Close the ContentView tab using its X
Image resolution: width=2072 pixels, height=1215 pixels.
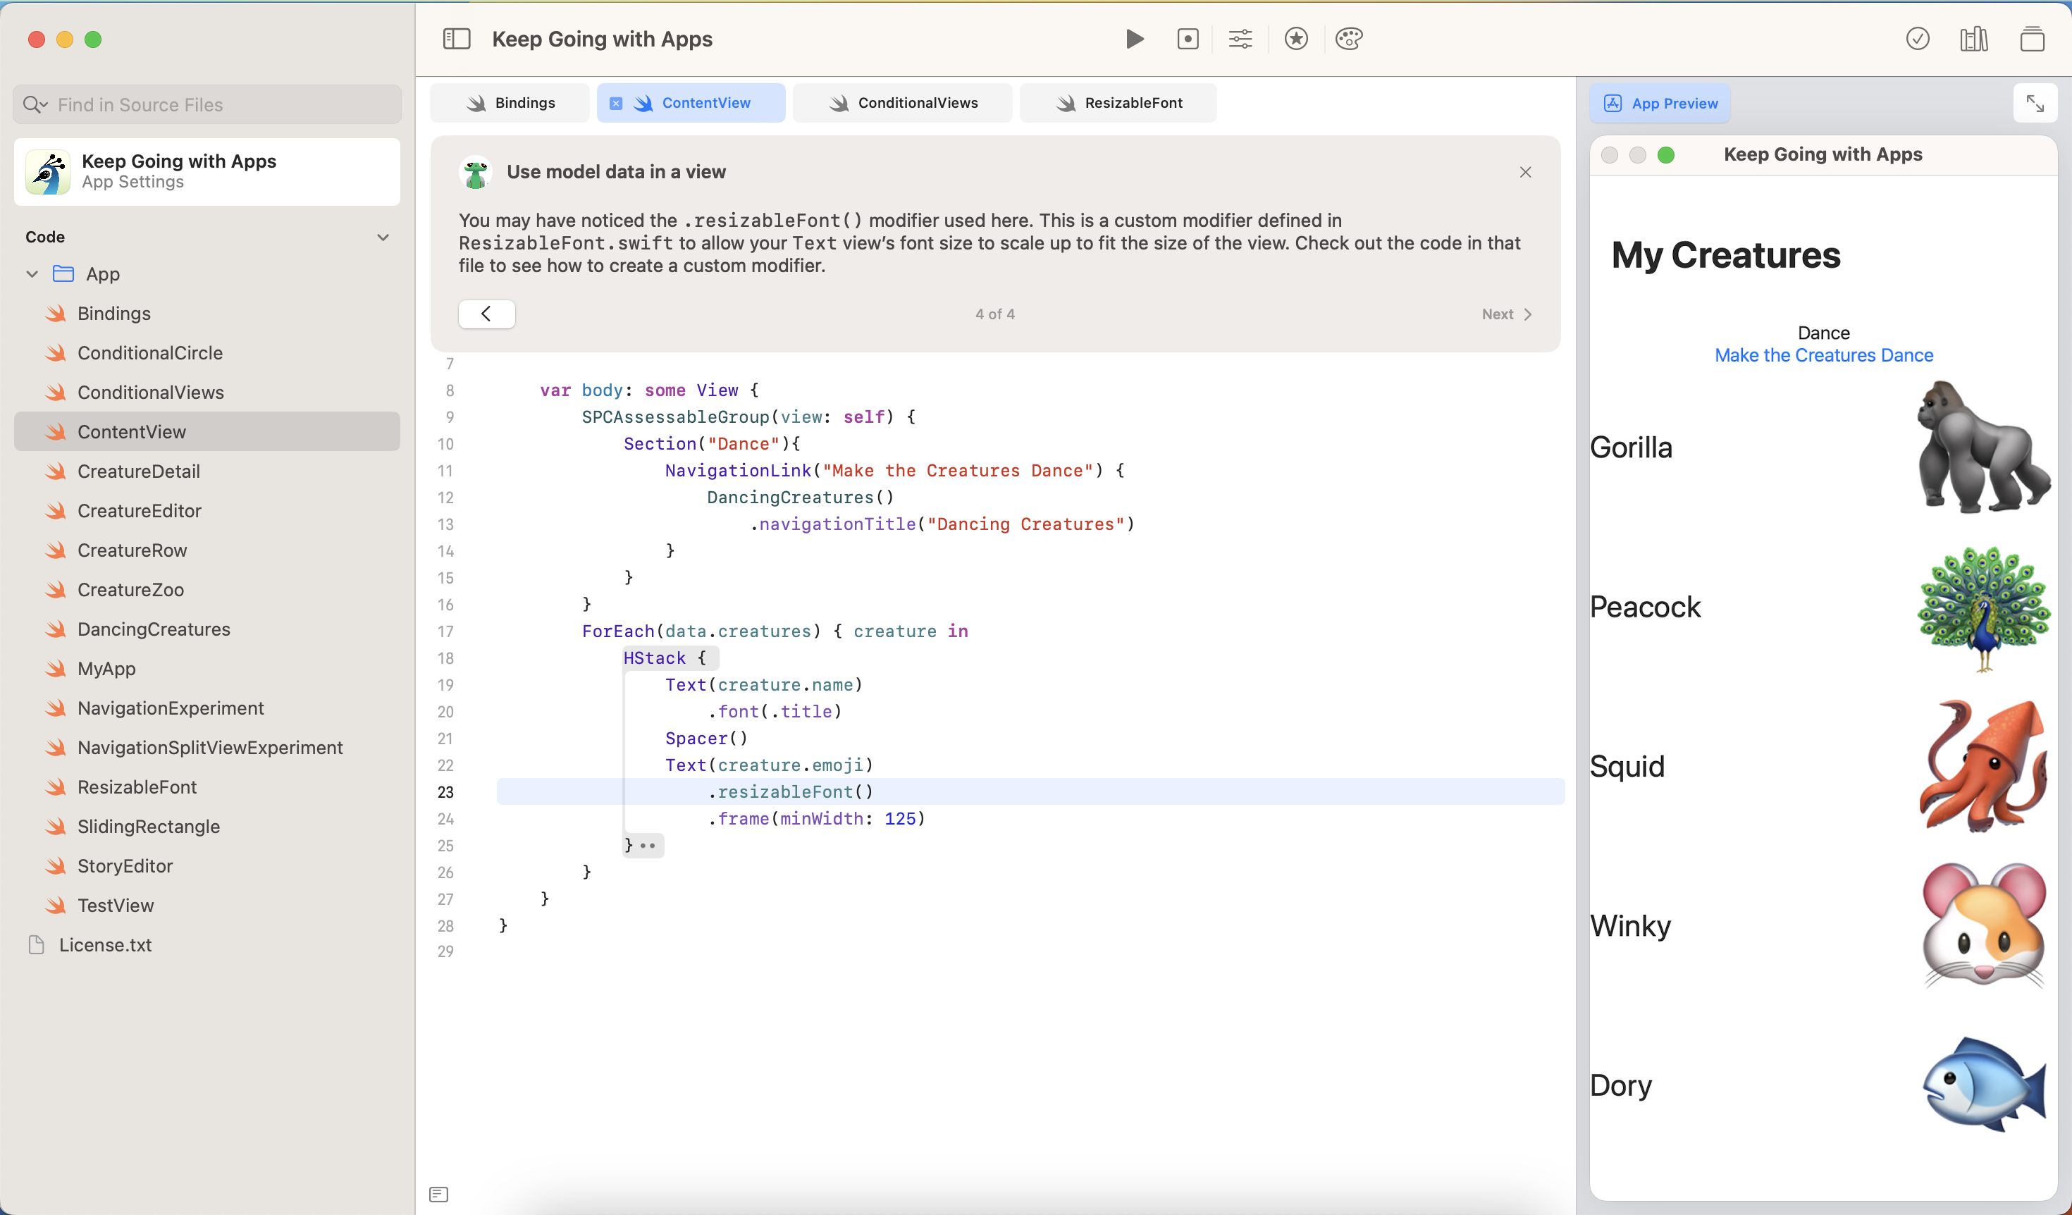pyautogui.click(x=616, y=104)
